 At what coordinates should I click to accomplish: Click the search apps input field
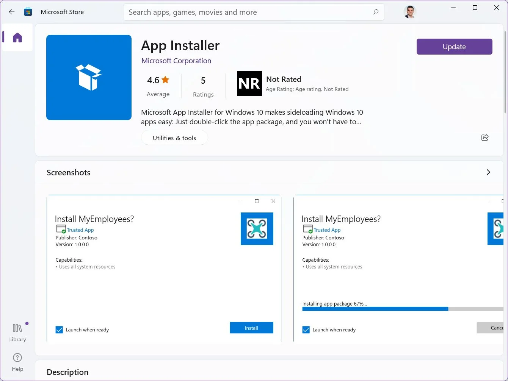pos(254,12)
